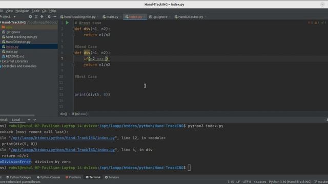The height and width of the screenshot is (184, 328).
Task: Click the fold marker beside line 8 return
Action: (73, 65)
